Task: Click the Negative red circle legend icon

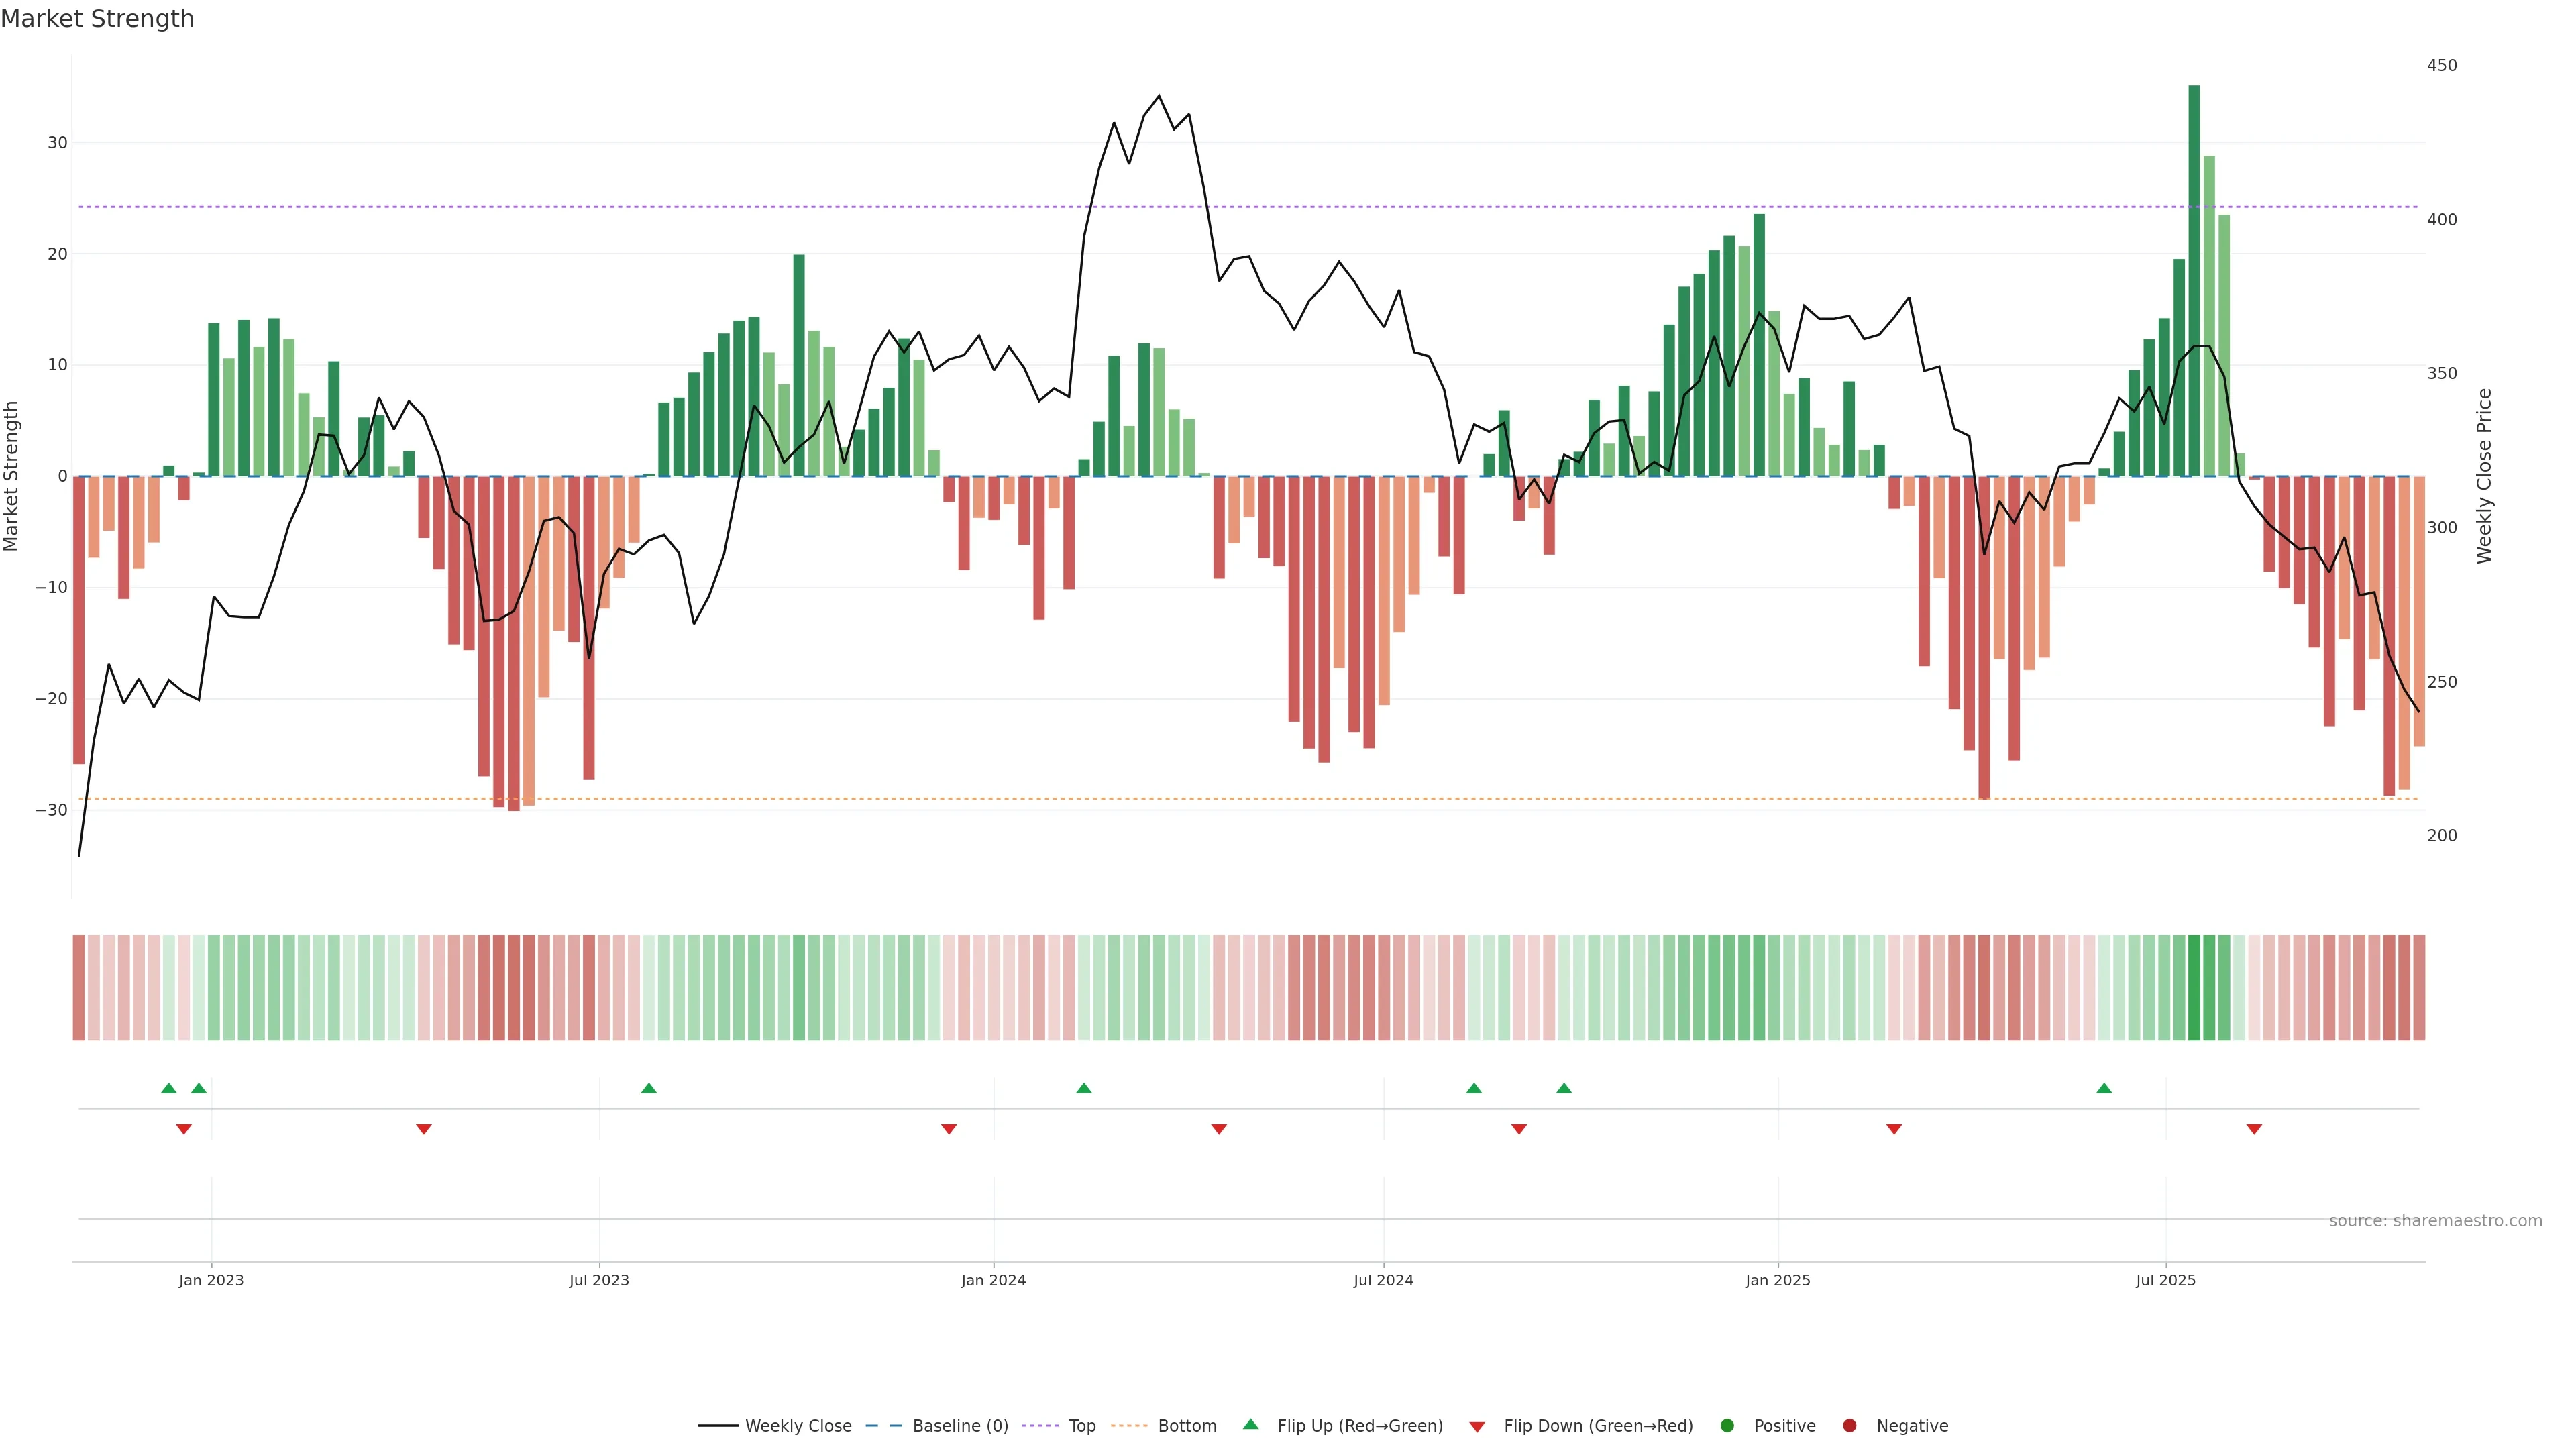Action: (x=1849, y=1426)
